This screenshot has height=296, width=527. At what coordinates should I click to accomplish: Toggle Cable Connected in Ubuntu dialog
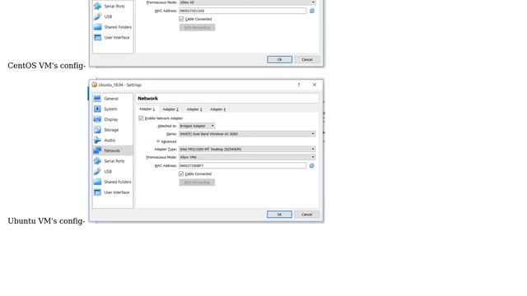pyautogui.click(x=181, y=173)
